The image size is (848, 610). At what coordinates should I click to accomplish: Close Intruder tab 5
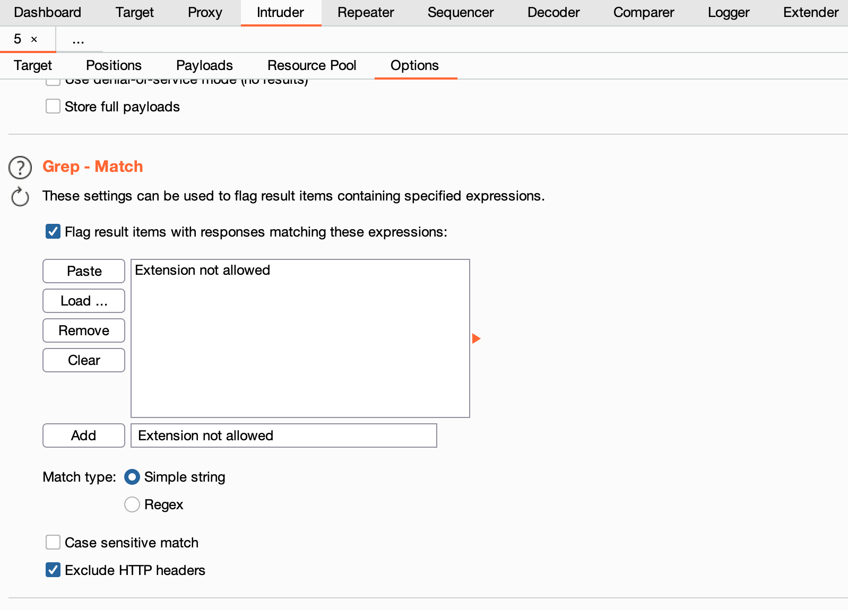click(x=34, y=39)
